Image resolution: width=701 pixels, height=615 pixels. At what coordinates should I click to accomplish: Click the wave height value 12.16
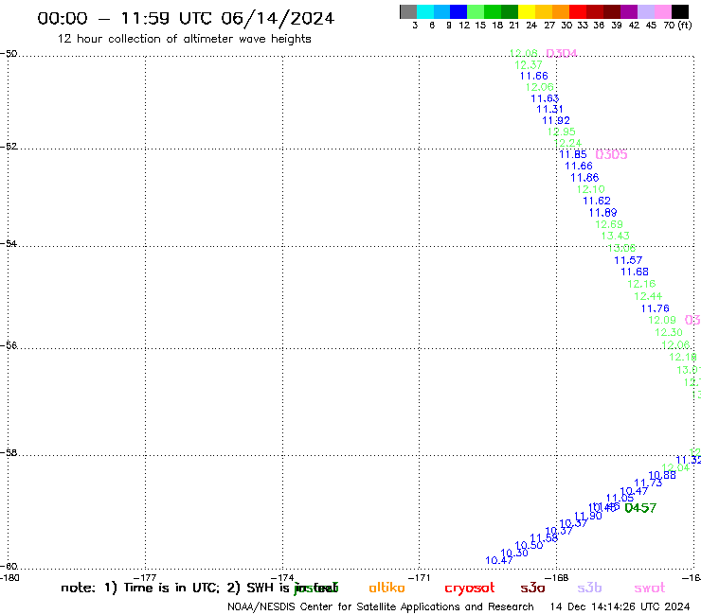641,284
